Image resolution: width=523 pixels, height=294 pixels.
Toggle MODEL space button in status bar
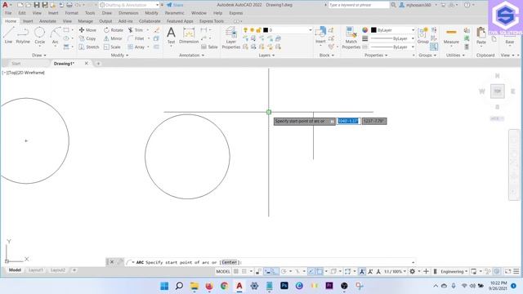pyautogui.click(x=223, y=271)
